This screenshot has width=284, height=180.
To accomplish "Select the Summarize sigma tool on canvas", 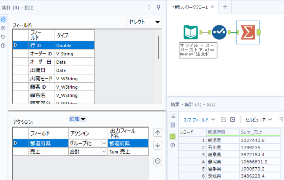I will click(x=248, y=32).
